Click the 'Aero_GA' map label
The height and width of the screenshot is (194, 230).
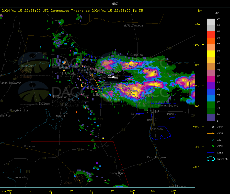click(153, 120)
